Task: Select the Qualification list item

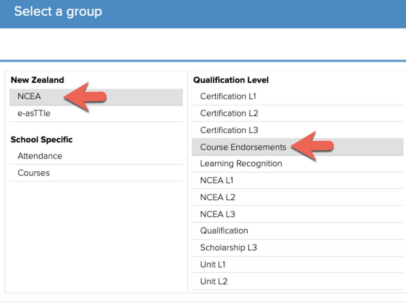Action: coord(224,231)
